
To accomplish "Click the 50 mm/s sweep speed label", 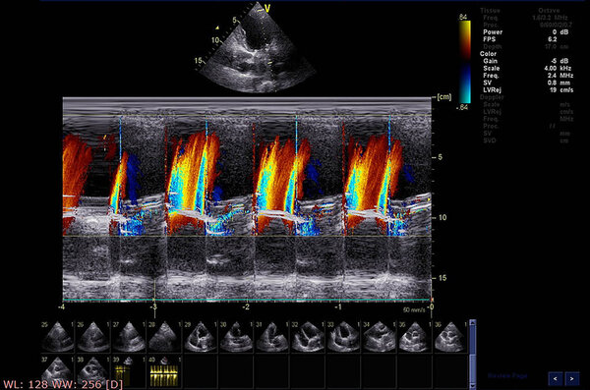I will 414,309.
